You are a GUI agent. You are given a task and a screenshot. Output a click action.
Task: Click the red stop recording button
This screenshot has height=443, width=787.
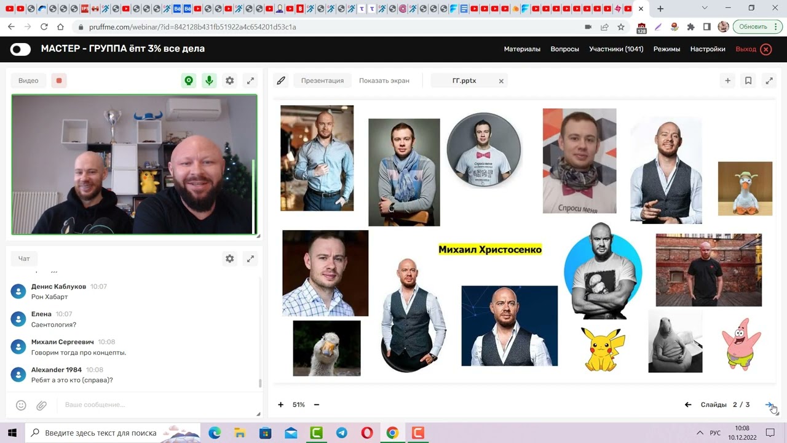(59, 81)
